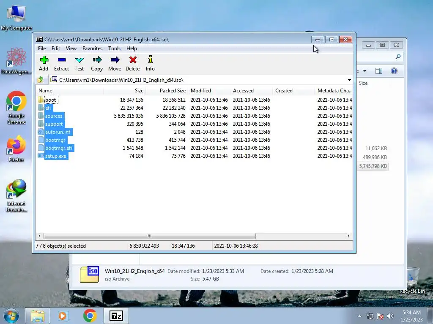Screen dimensions: 433x324
Task: Click Explorer's Size column header
Action: click(x=363, y=83)
